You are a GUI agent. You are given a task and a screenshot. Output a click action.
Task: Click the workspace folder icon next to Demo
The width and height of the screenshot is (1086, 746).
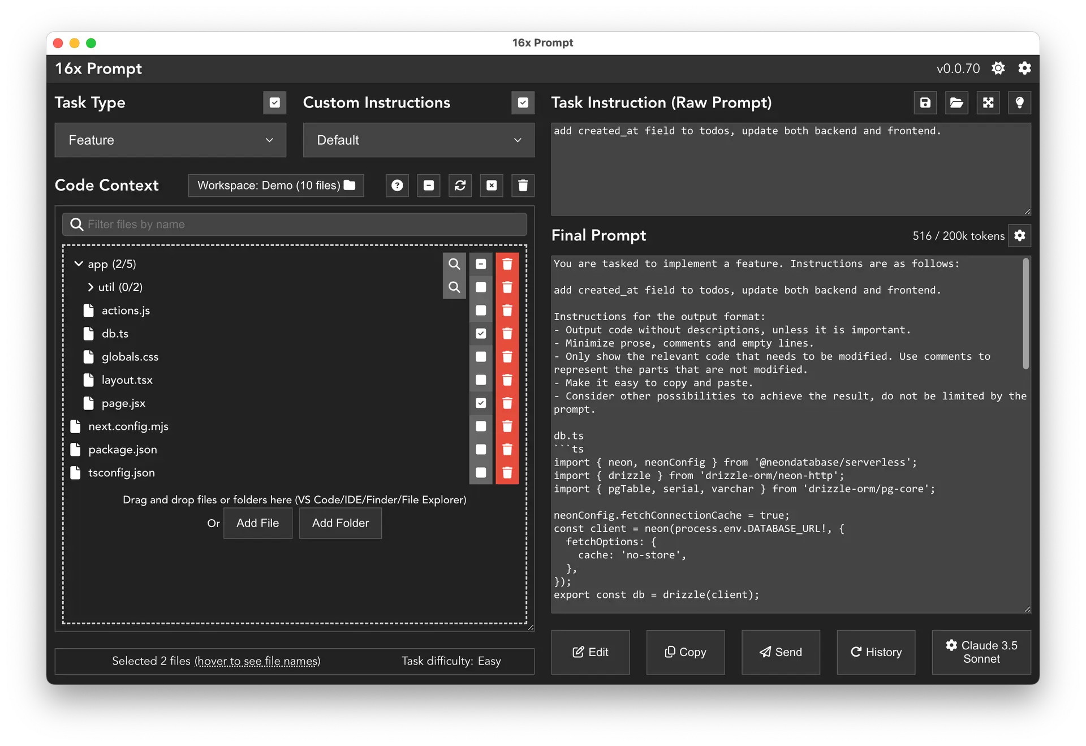pos(350,185)
